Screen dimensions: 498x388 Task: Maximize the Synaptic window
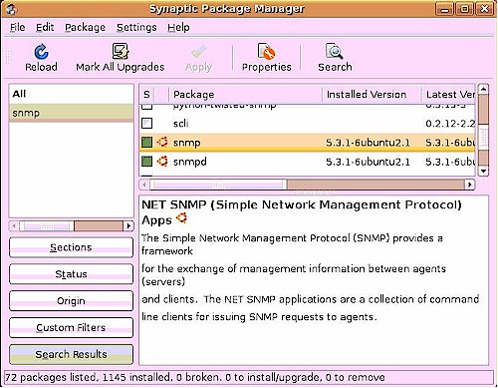(464, 9)
